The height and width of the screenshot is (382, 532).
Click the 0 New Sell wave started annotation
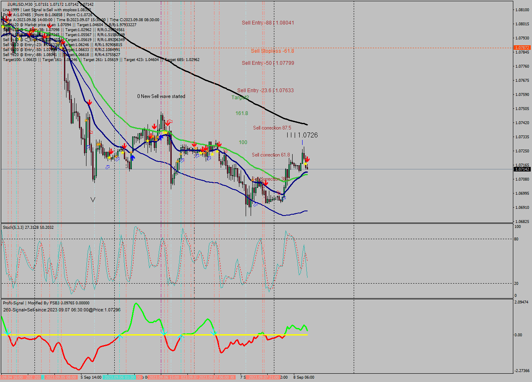pyautogui.click(x=161, y=96)
